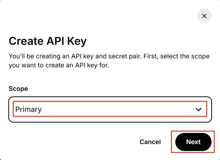Focus the Scope combo box
Viewport: 220px width, 160px height.
tap(110, 109)
